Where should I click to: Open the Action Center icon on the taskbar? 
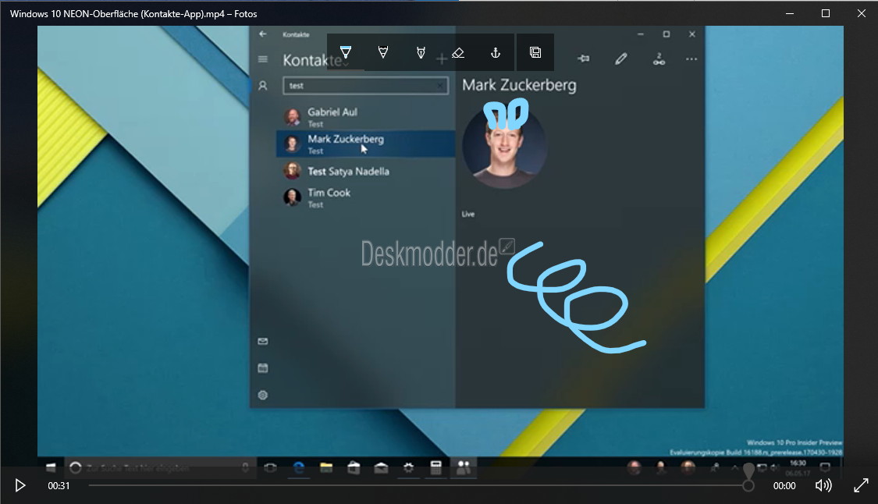click(x=826, y=467)
